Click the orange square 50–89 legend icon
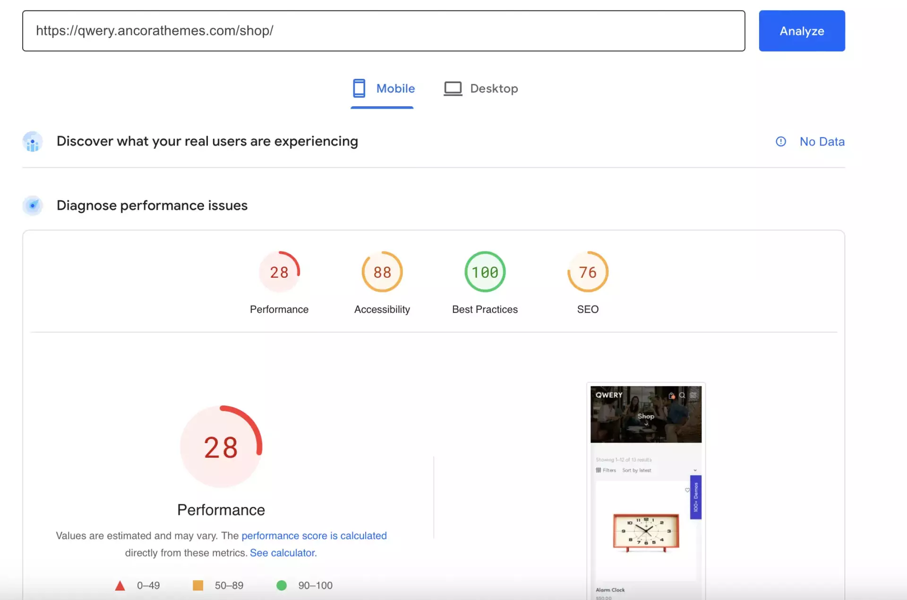Viewport: 907px width, 600px height. [198, 585]
